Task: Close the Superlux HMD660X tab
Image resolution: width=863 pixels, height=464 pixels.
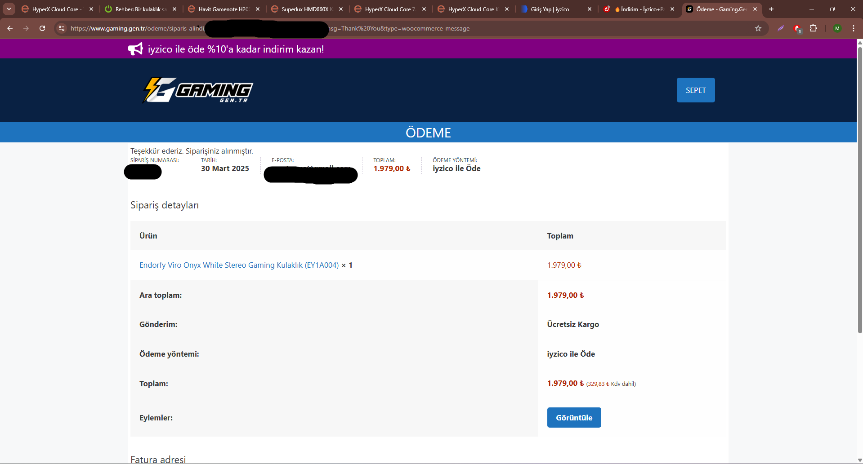Action: point(341,9)
